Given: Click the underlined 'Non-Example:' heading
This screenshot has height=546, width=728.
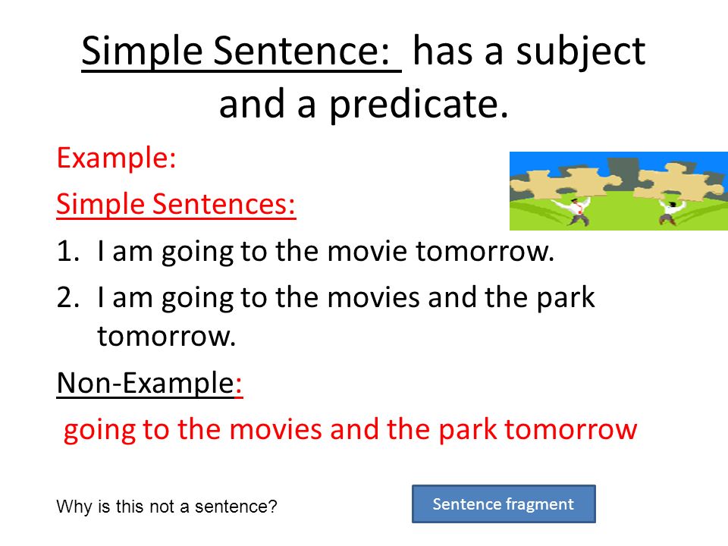Looking at the screenshot, I should [x=149, y=383].
